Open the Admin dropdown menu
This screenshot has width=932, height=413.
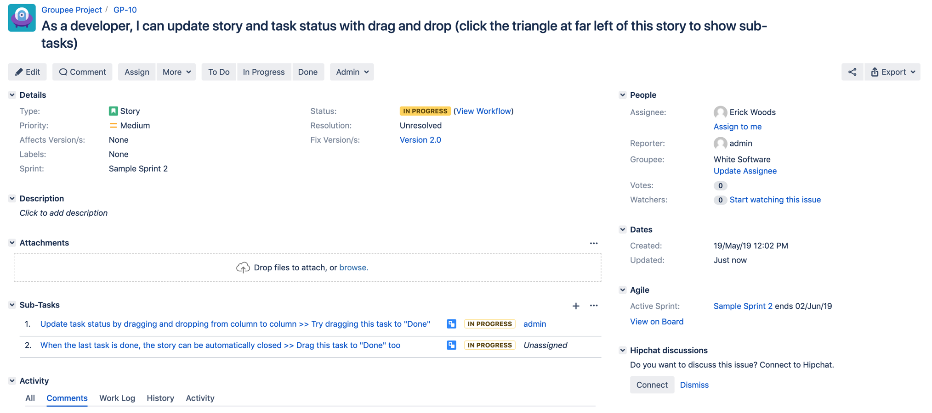pos(352,72)
